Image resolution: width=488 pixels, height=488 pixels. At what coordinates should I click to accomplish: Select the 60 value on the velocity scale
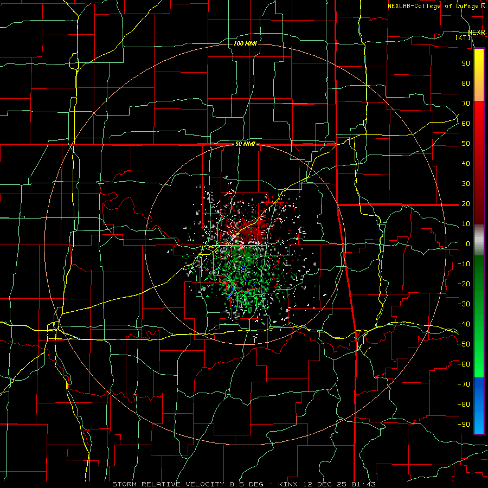coord(466,123)
